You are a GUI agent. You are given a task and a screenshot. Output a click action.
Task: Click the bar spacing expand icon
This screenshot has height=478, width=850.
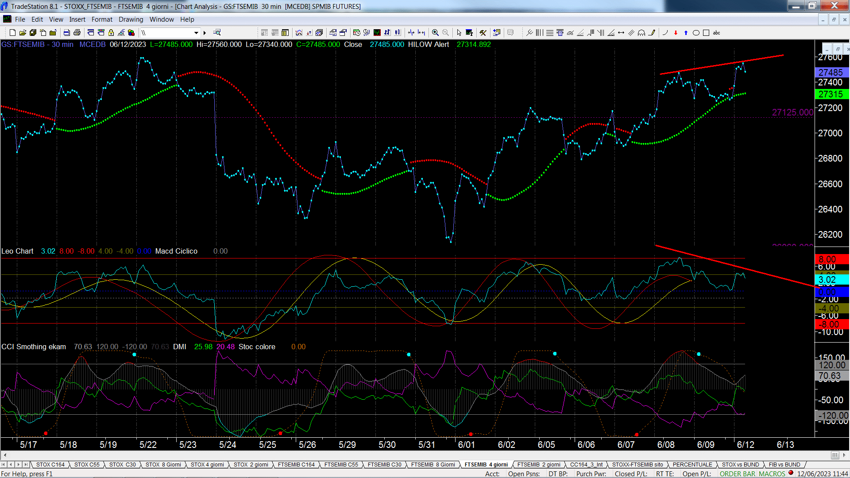[x=421, y=33]
